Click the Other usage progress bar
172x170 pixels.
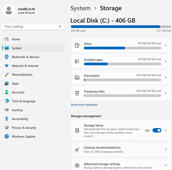click(122, 48)
